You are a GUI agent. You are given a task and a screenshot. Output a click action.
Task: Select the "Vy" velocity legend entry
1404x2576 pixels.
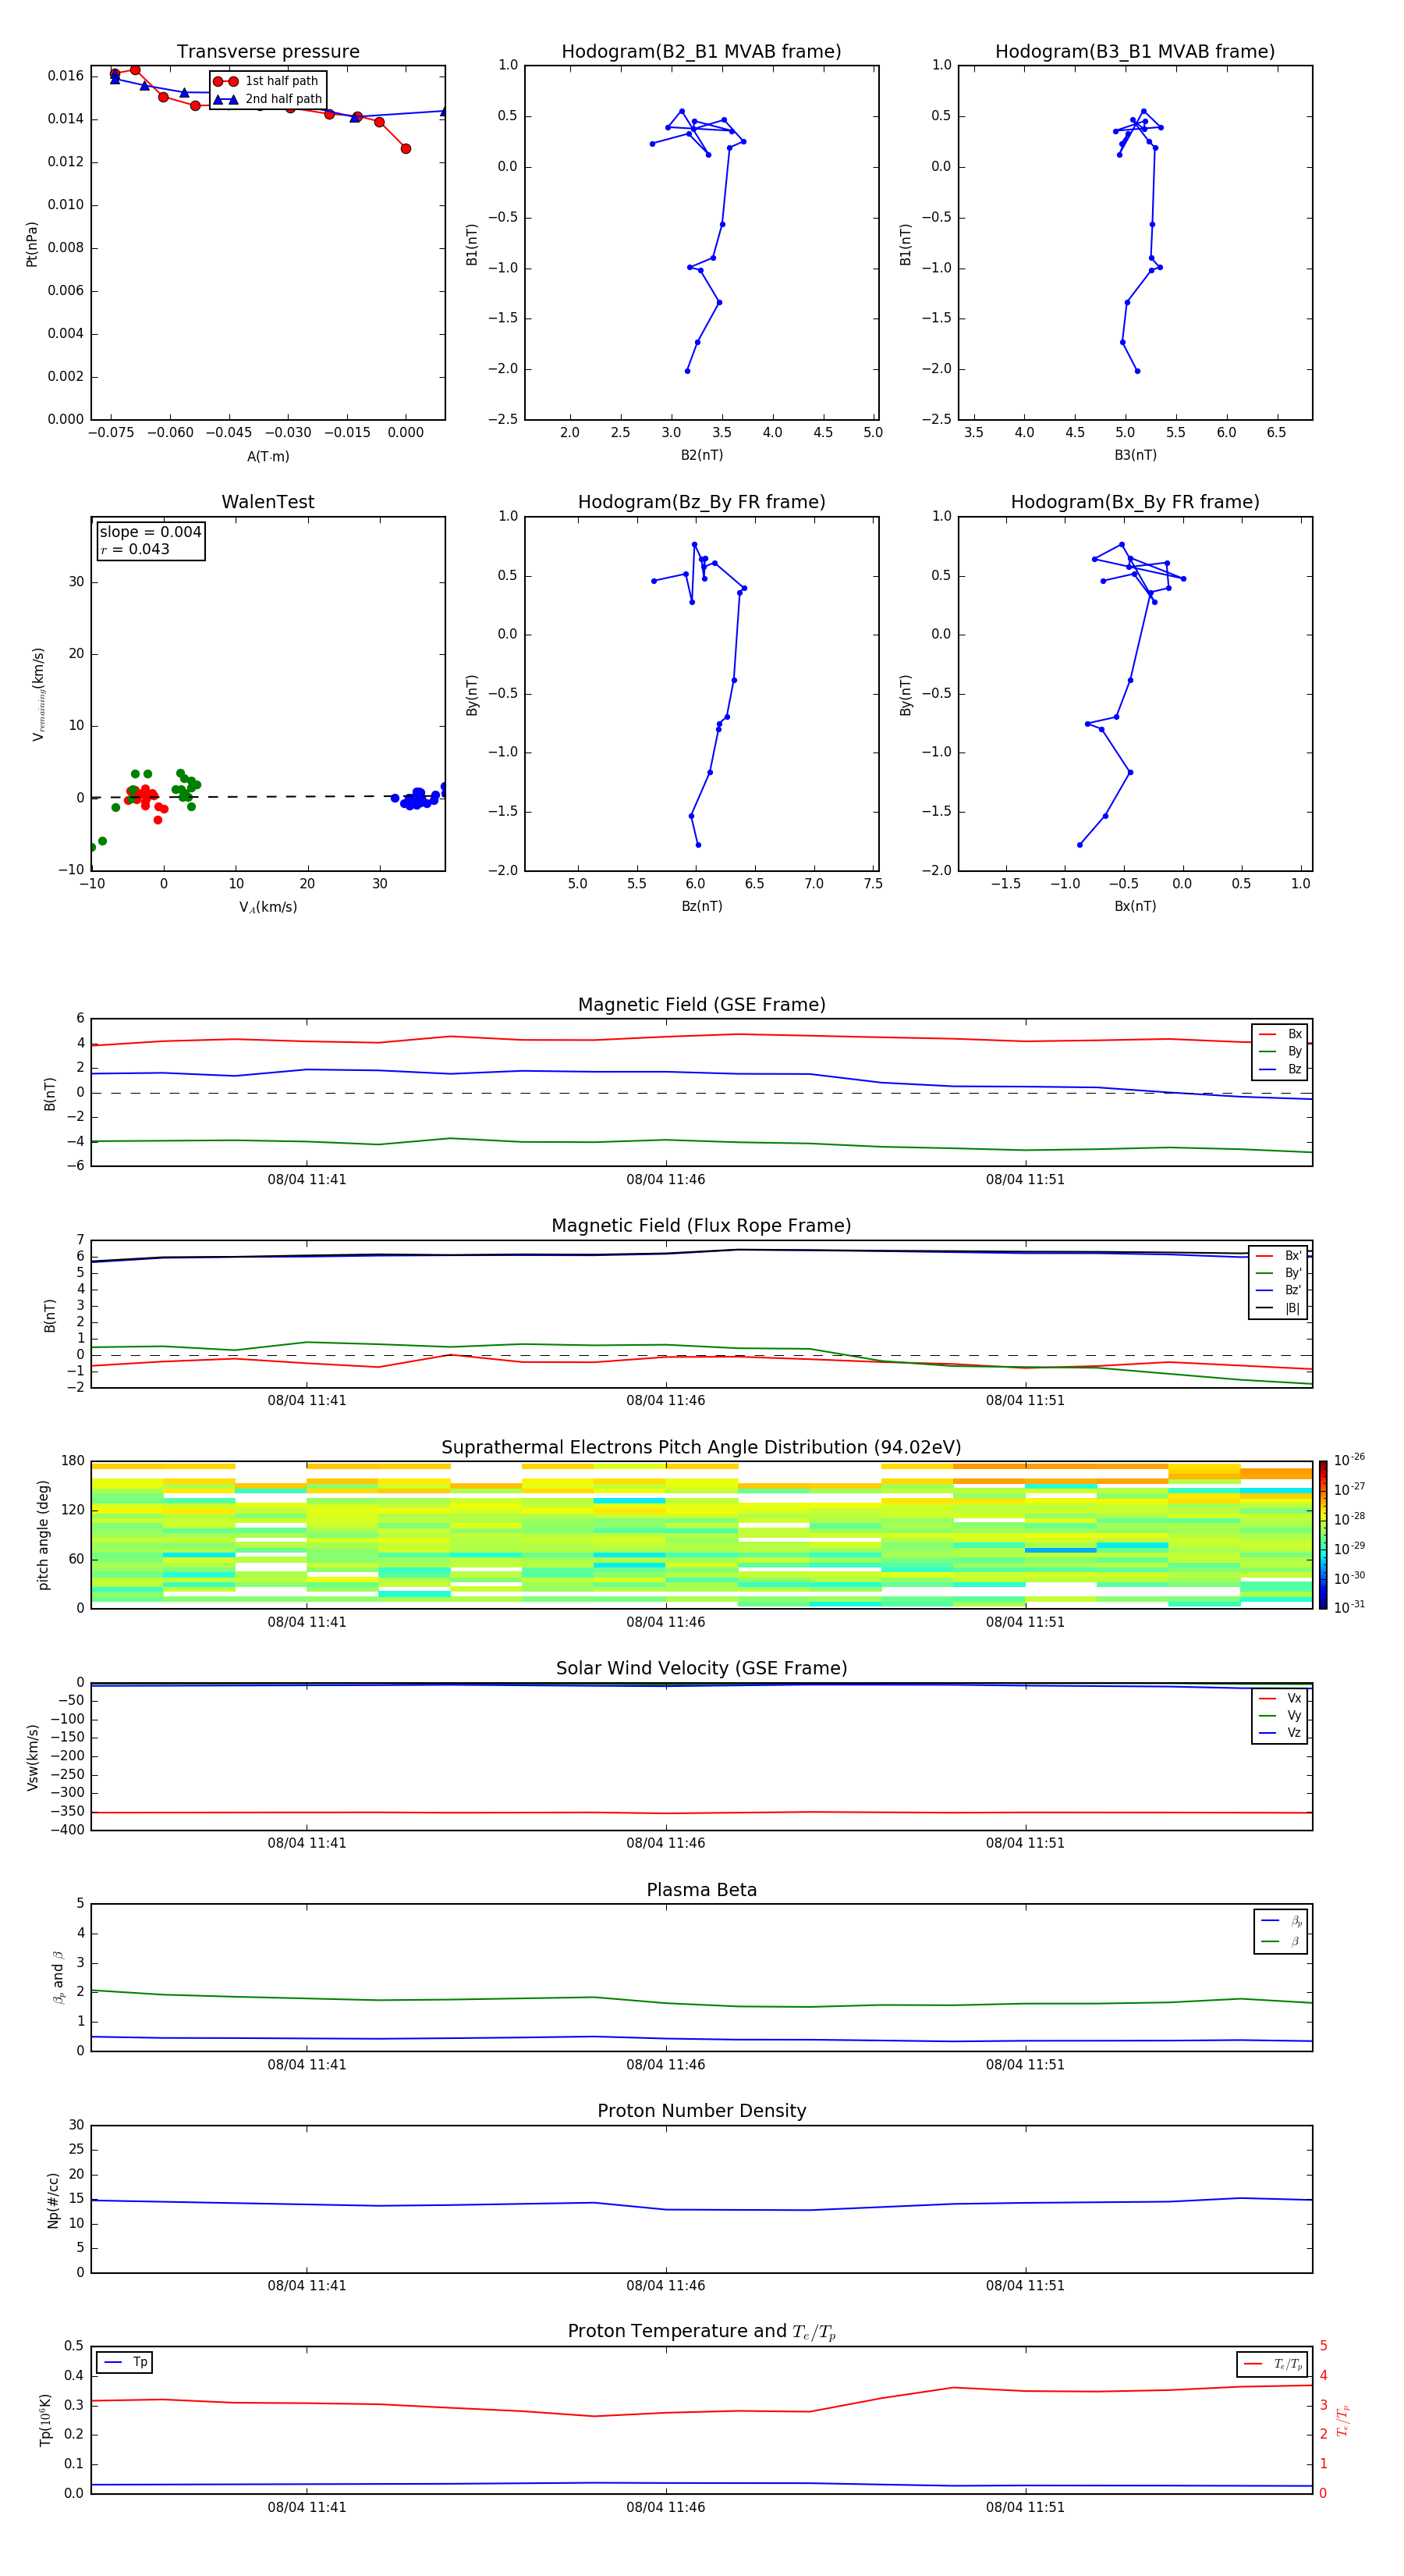[1281, 1716]
